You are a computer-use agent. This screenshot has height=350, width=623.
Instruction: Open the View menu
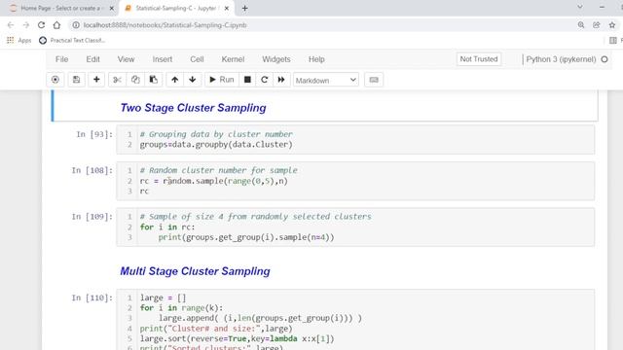tap(126, 59)
